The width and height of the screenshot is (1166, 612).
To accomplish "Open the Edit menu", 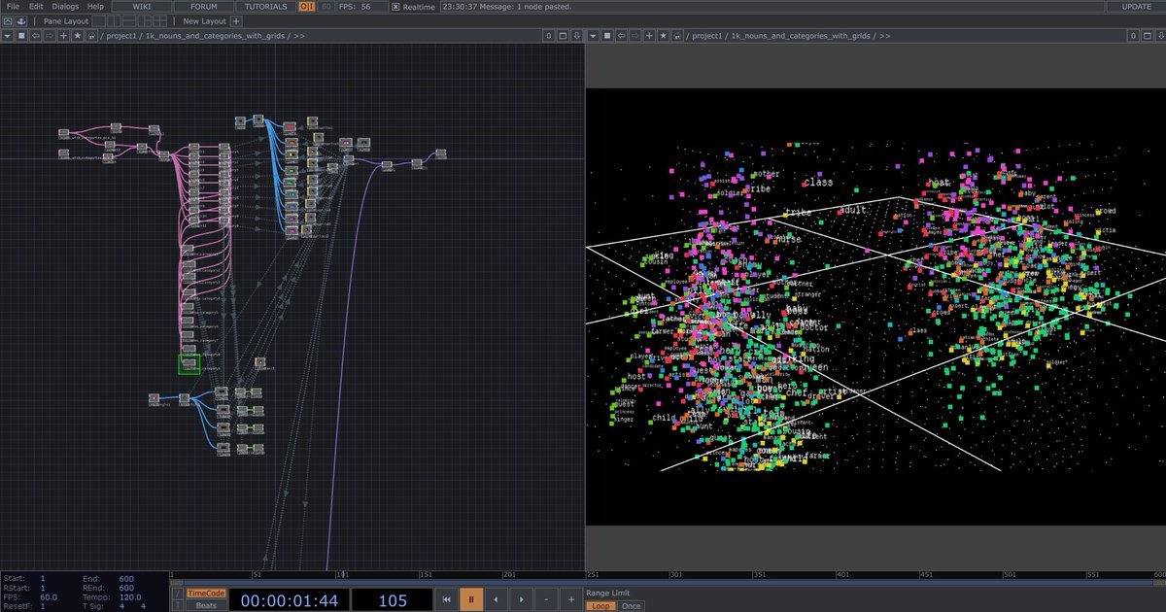I will pyautogui.click(x=36, y=7).
